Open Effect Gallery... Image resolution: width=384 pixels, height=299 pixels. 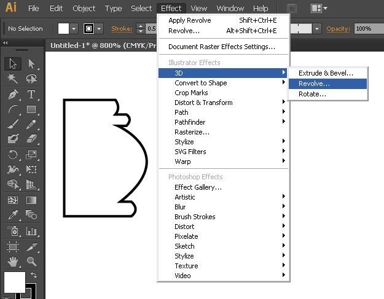[224, 187]
